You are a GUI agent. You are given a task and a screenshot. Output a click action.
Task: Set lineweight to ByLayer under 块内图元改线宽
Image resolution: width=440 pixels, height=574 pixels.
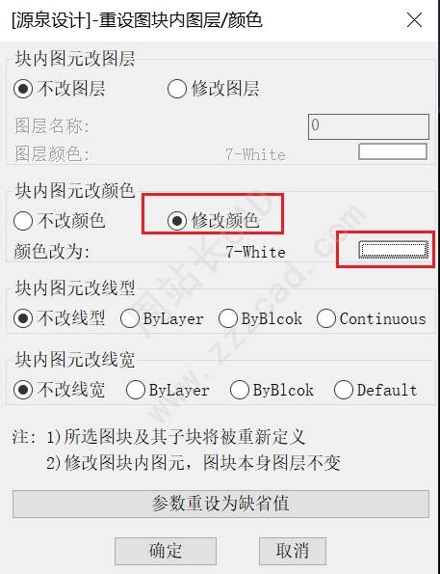168,390
